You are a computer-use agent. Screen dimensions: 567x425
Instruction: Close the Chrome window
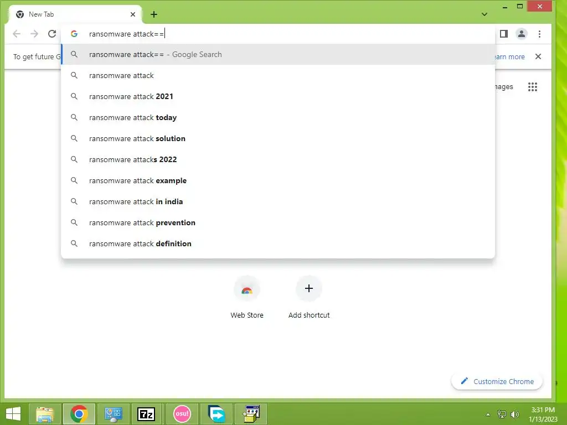pos(540,7)
